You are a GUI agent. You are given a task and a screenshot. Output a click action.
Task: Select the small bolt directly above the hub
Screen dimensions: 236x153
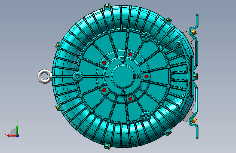(123, 61)
